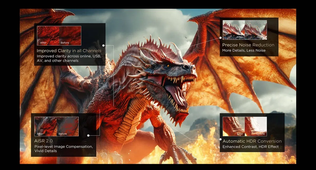Select the AISR 2.0 'Before' preview image

click(67, 126)
